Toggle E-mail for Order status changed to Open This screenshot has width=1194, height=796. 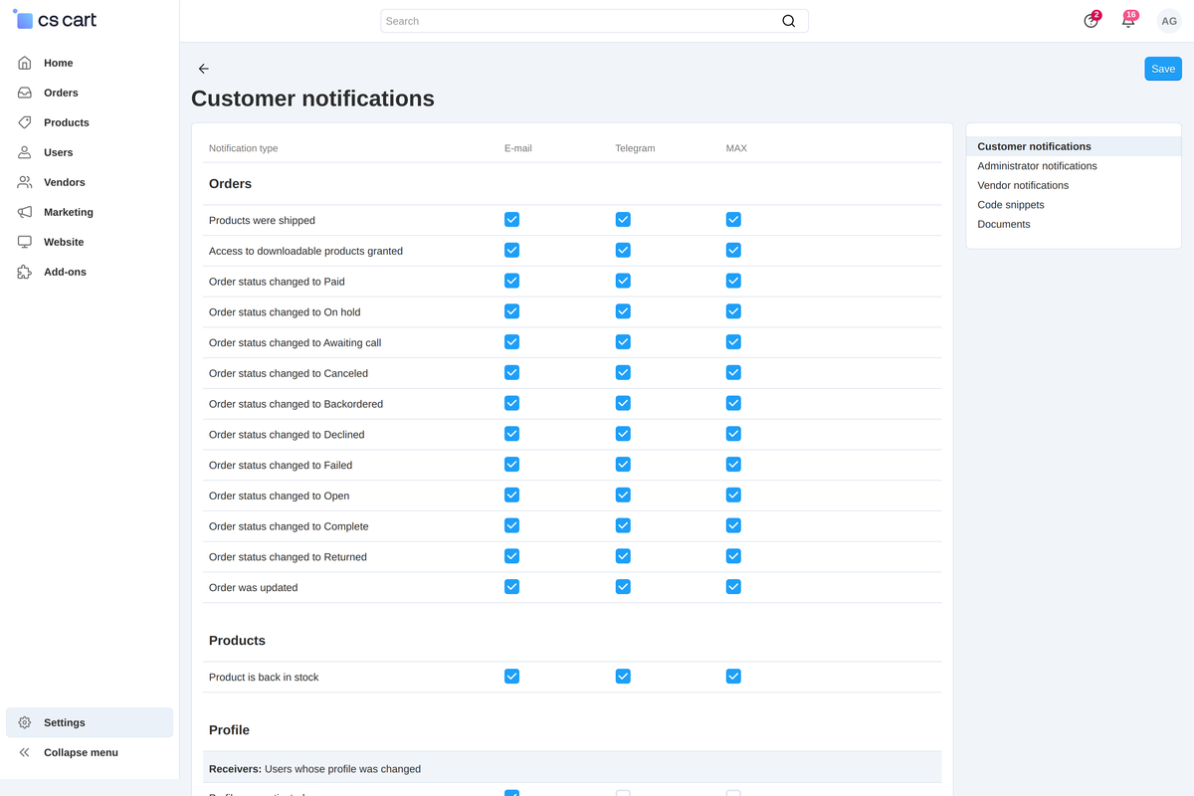pos(511,496)
